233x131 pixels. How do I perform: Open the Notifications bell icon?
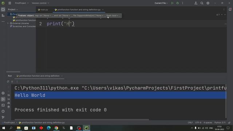[x=230, y=9]
